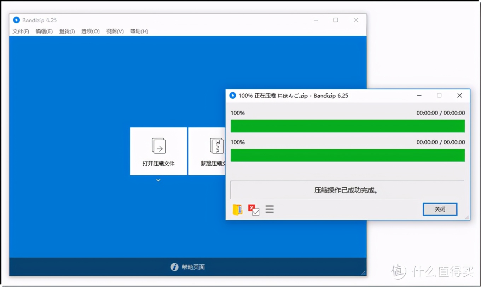Open the 编辑(E) menu
Image resolution: width=481 pixels, height=287 pixels.
(44, 31)
